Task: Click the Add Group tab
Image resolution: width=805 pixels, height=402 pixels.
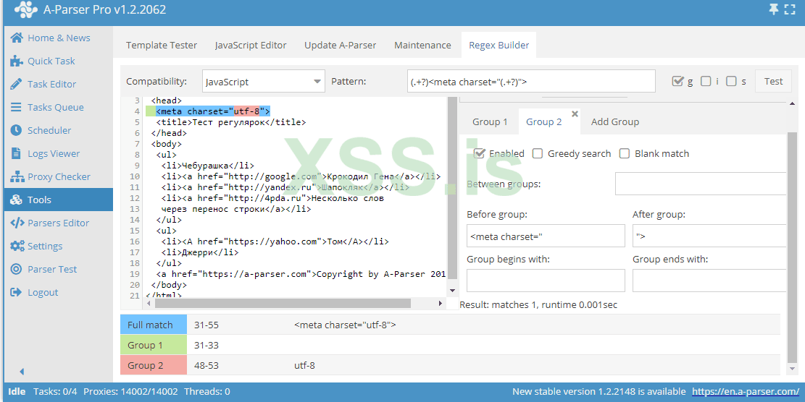Action: 615,122
